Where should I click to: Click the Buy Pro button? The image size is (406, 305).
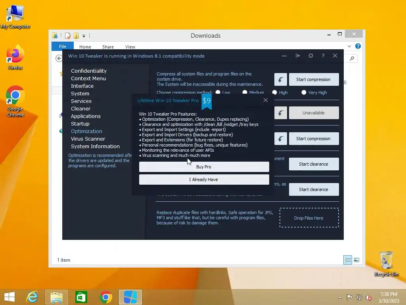coord(204,167)
